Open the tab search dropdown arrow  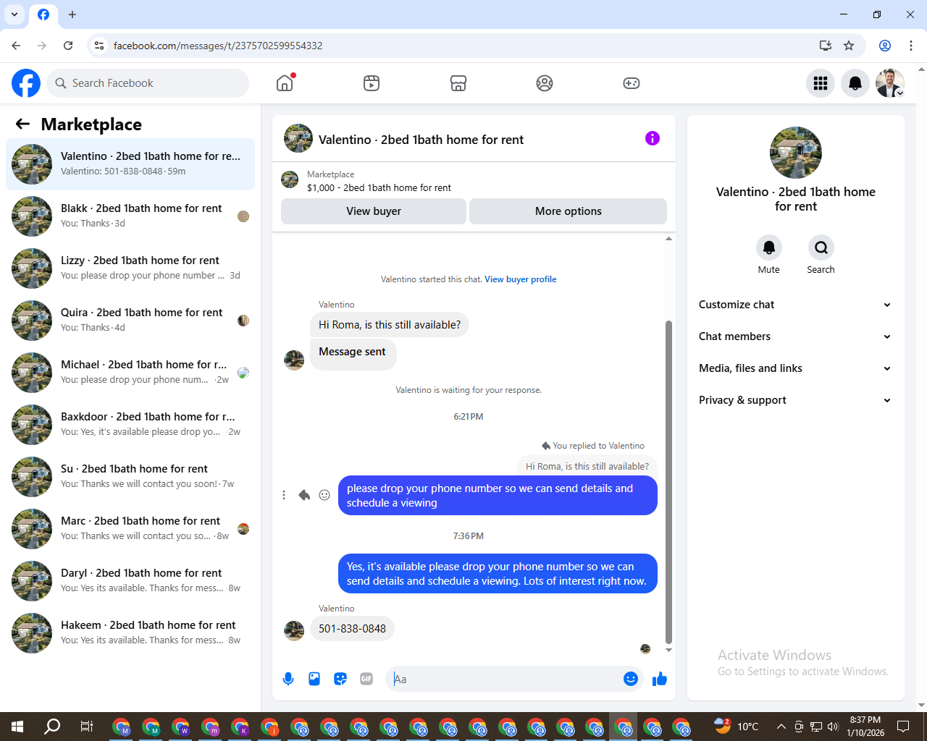pyautogui.click(x=14, y=14)
